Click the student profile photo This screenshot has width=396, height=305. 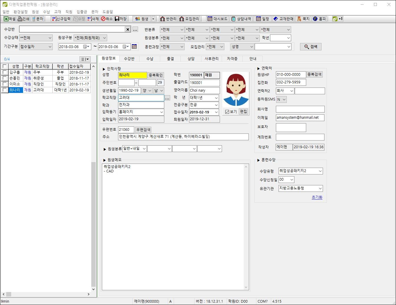pos(236,90)
